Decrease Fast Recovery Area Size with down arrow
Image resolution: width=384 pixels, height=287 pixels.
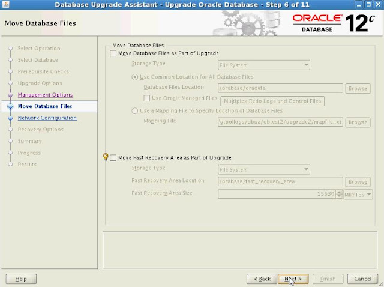point(339,196)
